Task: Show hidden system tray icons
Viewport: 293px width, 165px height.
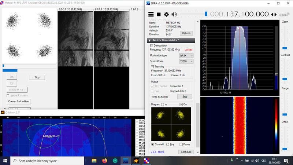Action: click(x=242, y=161)
